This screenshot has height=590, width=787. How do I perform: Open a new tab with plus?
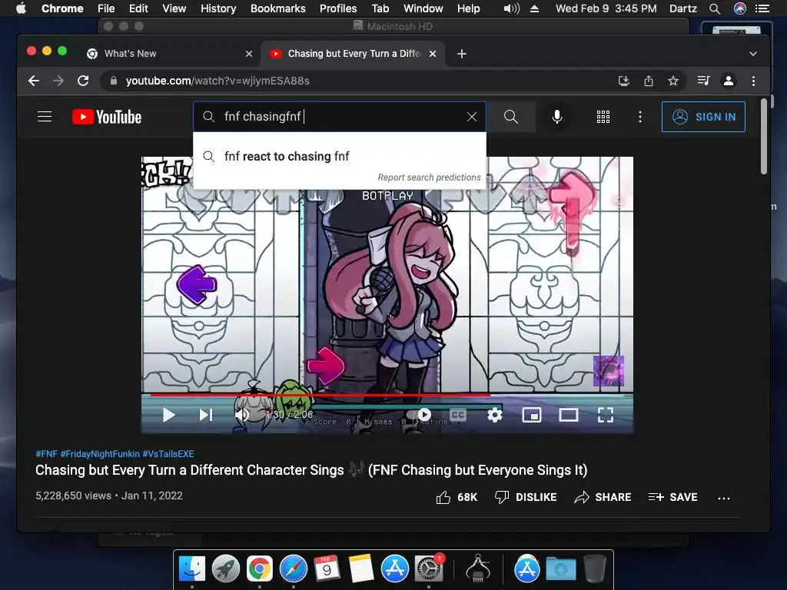(x=462, y=54)
